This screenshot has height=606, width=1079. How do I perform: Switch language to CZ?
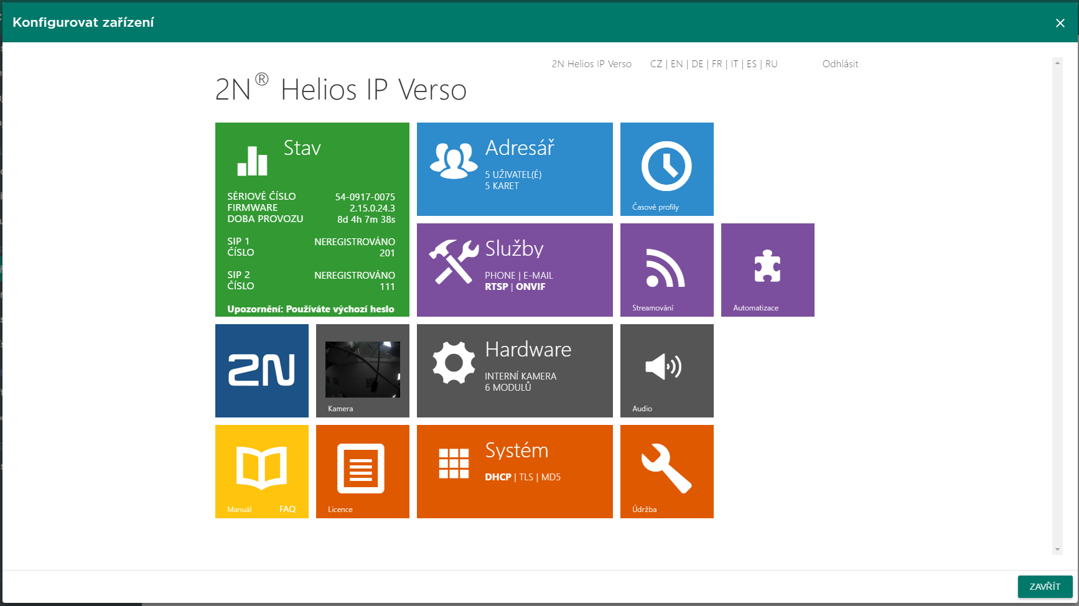click(656, 64)
